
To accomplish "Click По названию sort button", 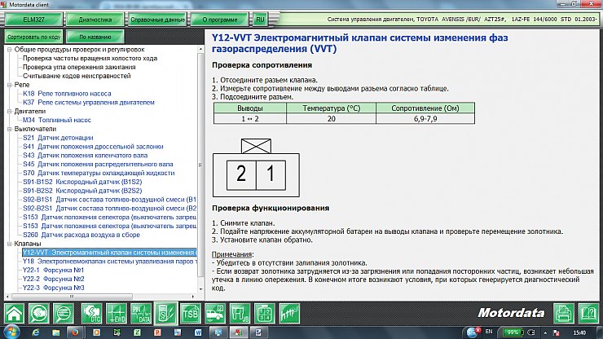I will point(95,37).
